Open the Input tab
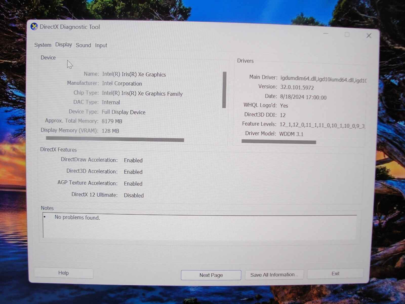This screenshot has width=405, height=304. click(101, 45)
